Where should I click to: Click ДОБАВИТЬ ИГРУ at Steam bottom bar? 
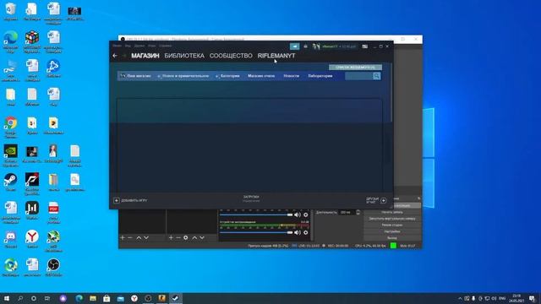(x=134, y=200)
